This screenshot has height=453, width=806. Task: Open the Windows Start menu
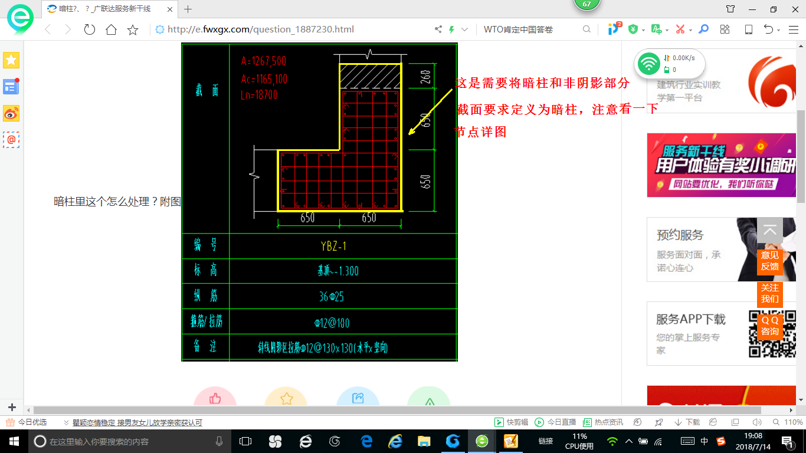tap(14, 441)
